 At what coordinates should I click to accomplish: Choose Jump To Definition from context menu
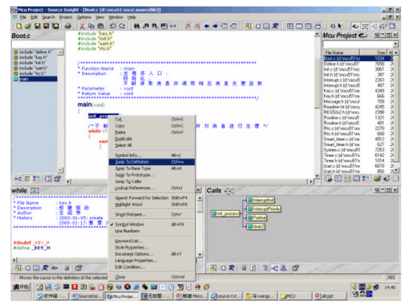point(133,162)
